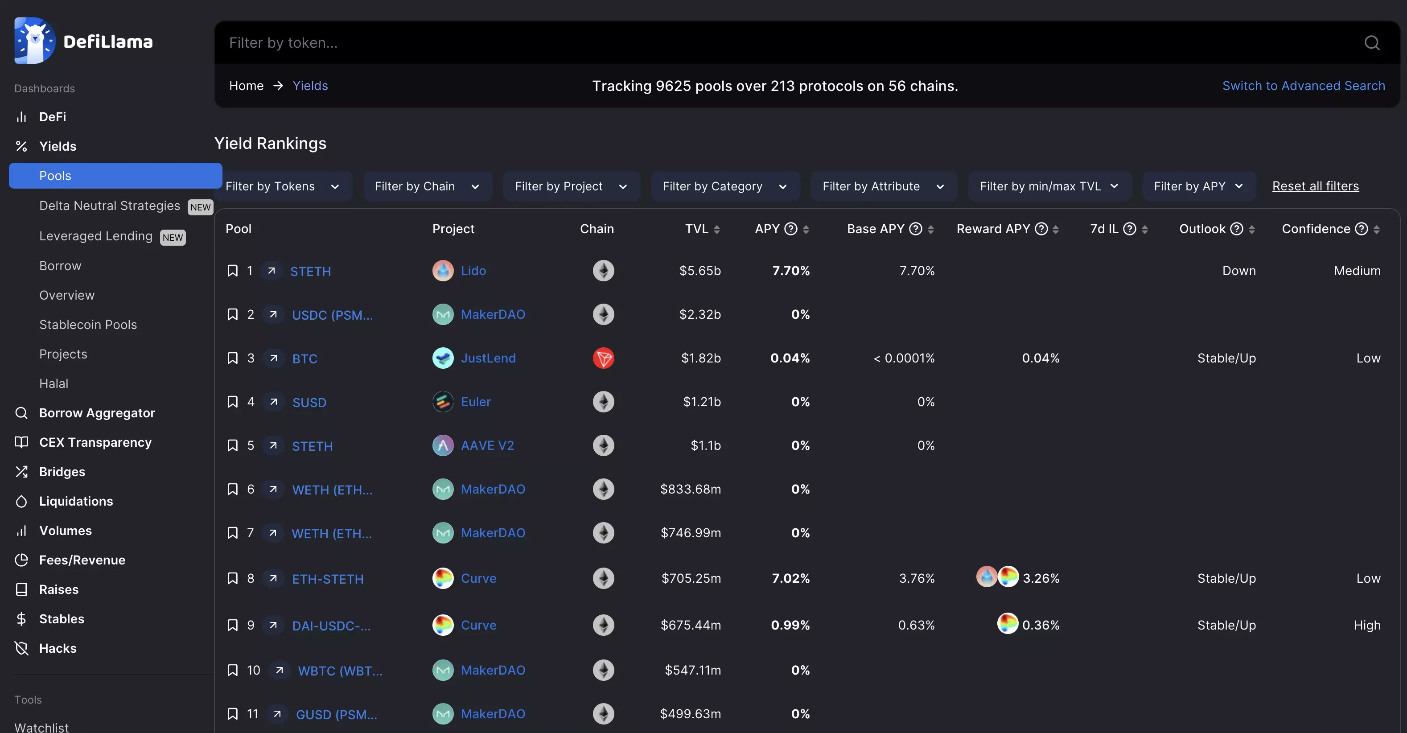Viewport: 1407px width, 733px height.
Task: Show the Outlook help icon
Action: point(1237,229)
